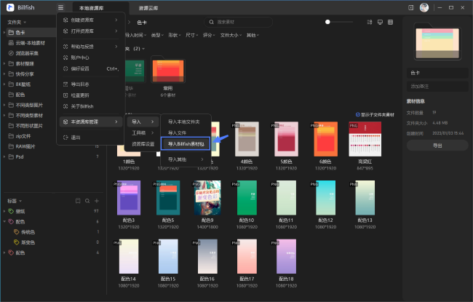This screenshot has width=473, height=302.
Task: Open the user avatar profile
Action: 424,7
